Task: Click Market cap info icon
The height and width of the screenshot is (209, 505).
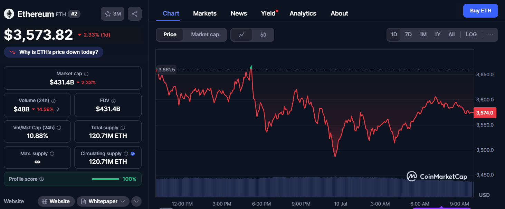Action: click(x=86, y=74)
